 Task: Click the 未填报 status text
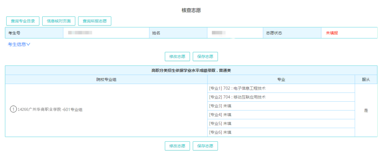click(x=332, y=33)
